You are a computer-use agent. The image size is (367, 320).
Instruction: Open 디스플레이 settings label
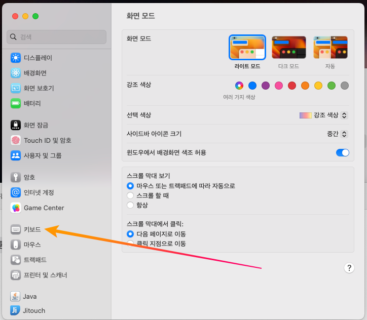38,58
